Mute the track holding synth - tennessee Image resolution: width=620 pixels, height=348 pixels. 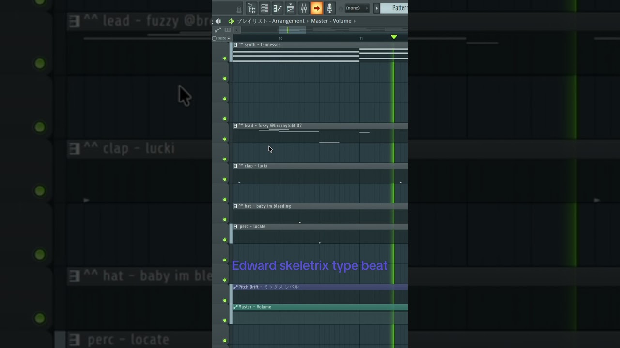coord(224,58)
